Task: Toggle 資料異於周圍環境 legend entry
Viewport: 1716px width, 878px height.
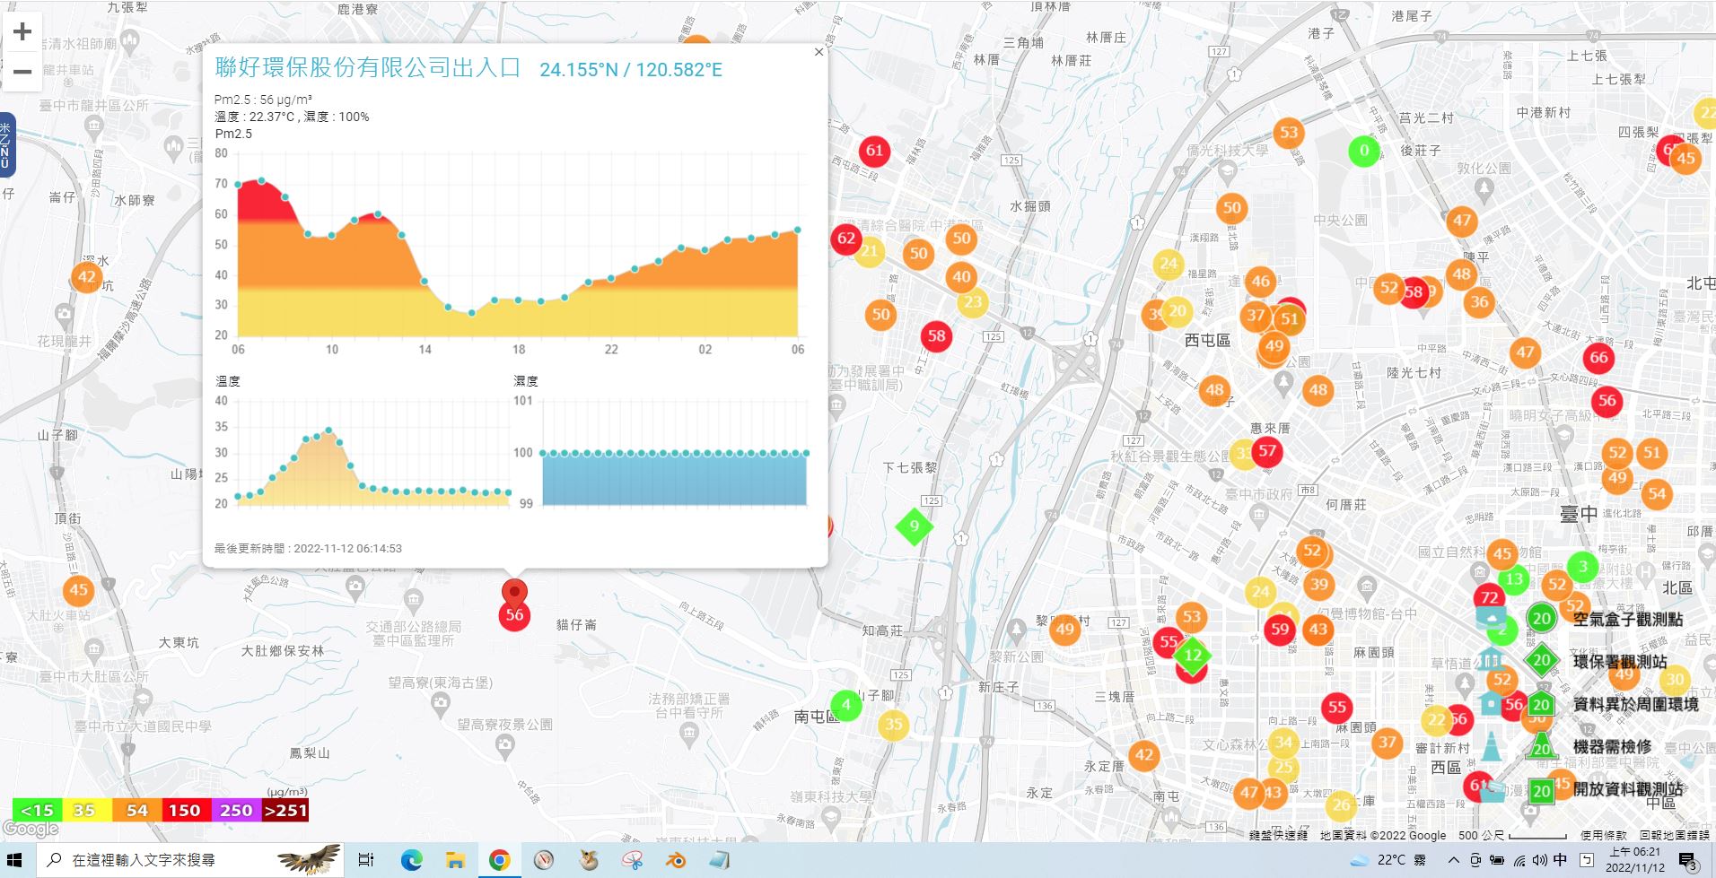Action: coord(1635,704)
